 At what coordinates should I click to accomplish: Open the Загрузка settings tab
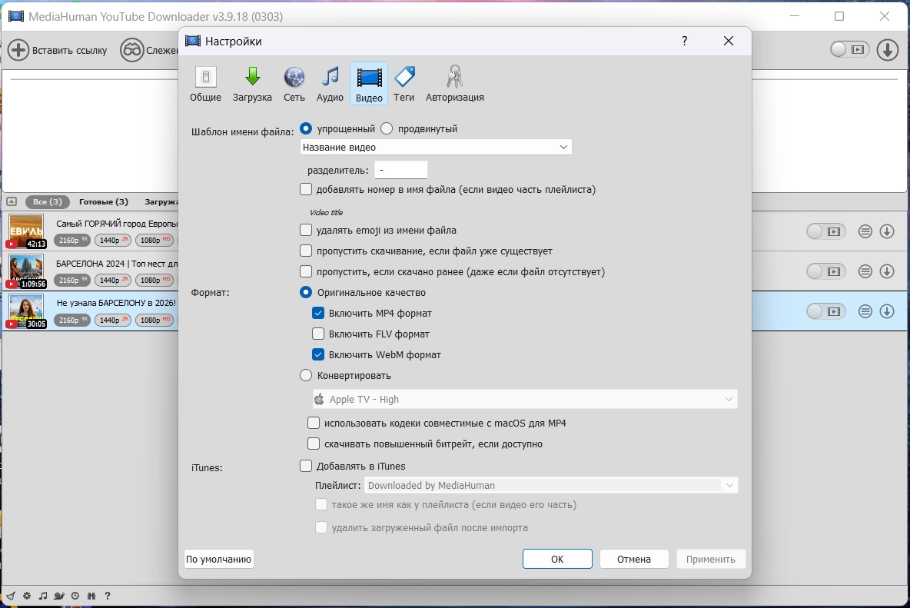(252, 84)
